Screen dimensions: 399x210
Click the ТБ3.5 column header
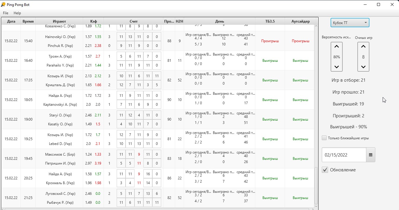(270, 21)
